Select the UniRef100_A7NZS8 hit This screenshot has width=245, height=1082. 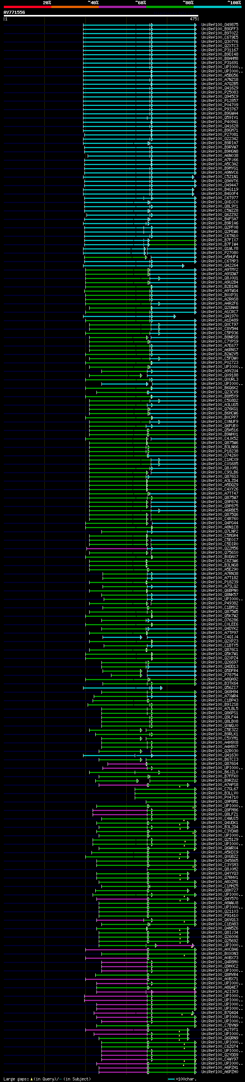pos(220,80)
